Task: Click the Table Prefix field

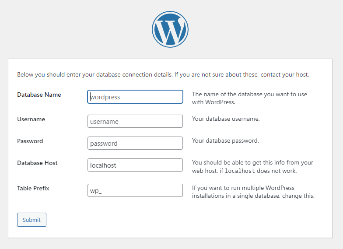Action: click(x=135, y=190)
